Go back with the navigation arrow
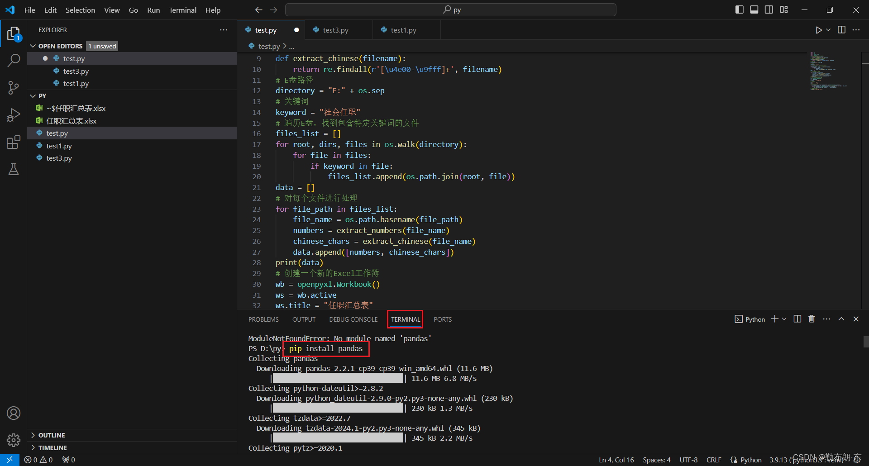This screenshot has height=466, width=869. tap(259, 10)
